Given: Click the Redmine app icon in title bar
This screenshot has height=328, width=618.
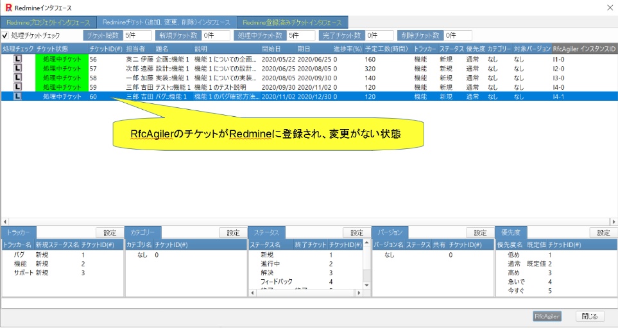Looking at the screenshot, I should pos(9,8).
